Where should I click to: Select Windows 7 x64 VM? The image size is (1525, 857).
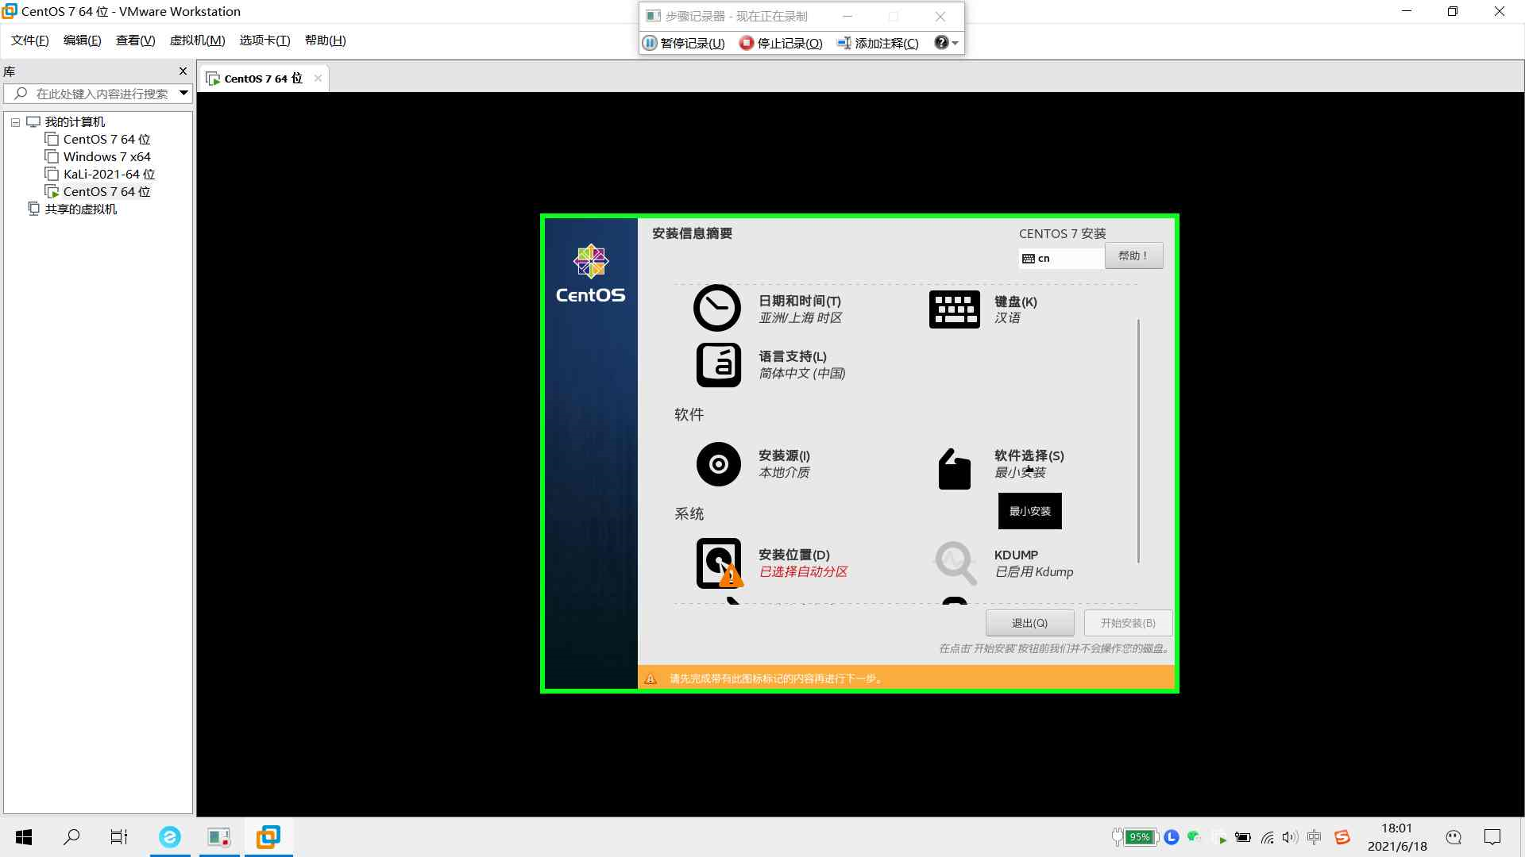point(107,157)
